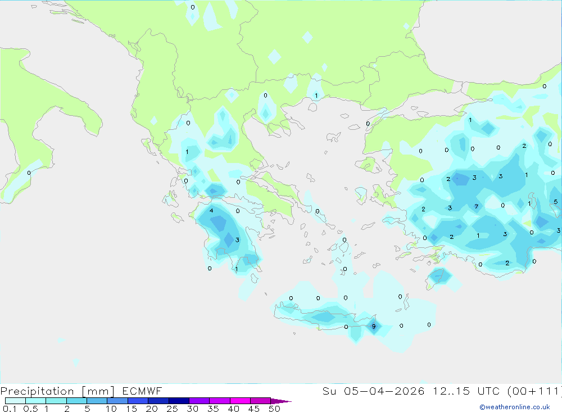The height and width of the screenshot is (412, 562).
Task: Click the precipitation value 4 on Peloponnese
Action: pyautogui.click(x=211, y=210)
